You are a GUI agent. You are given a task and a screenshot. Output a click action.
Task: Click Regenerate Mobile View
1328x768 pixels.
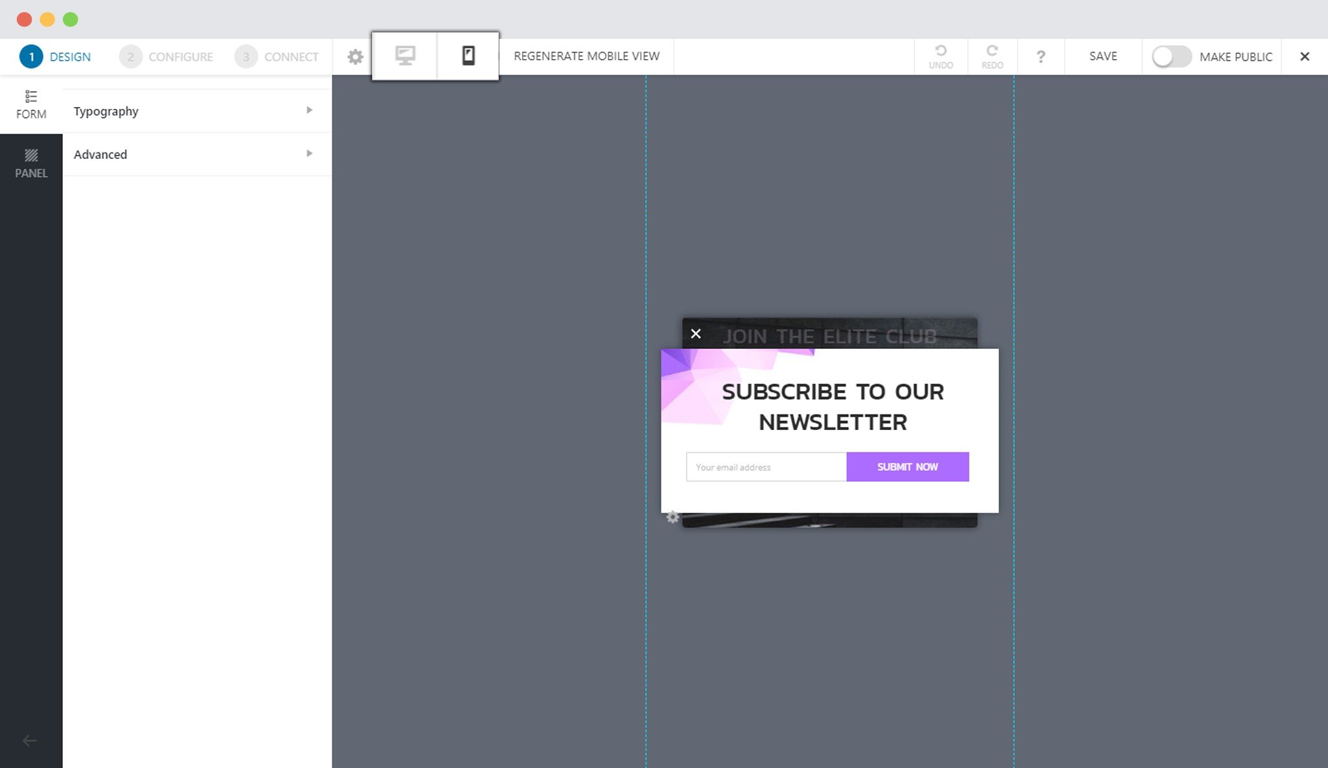pos(586,56)
